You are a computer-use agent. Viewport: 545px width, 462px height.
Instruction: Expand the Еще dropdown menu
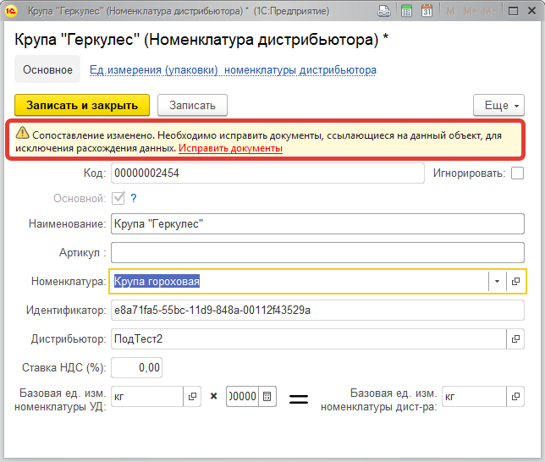[x=498, y=105]
